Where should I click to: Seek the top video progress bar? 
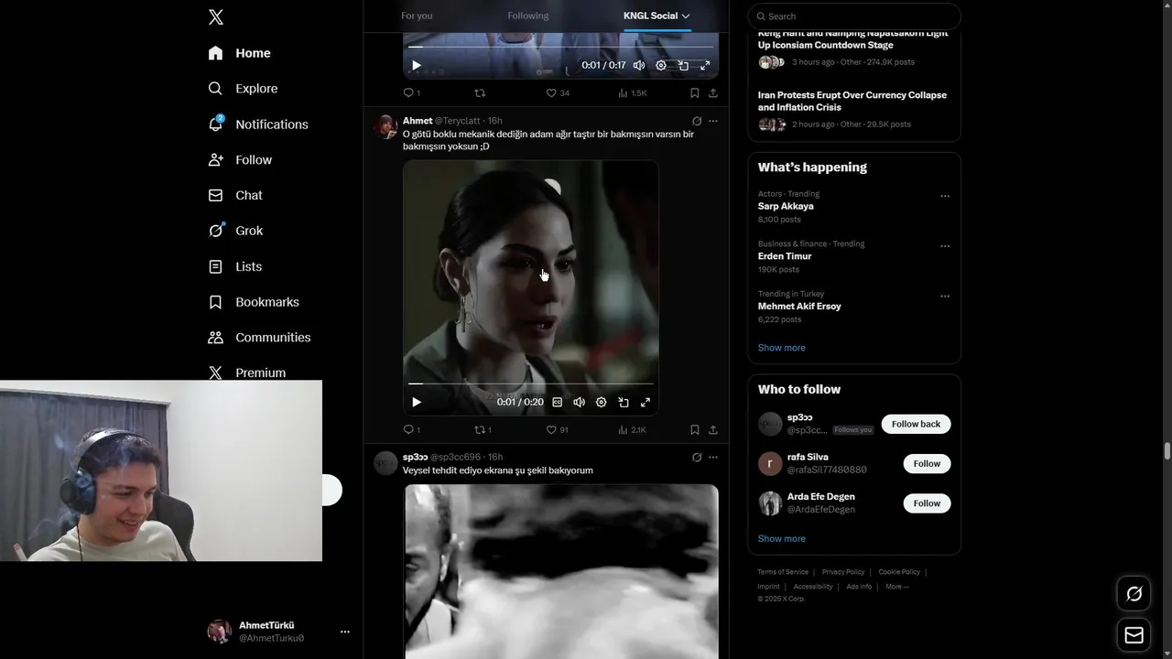[560, 47]
